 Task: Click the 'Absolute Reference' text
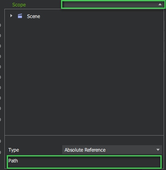85,150
